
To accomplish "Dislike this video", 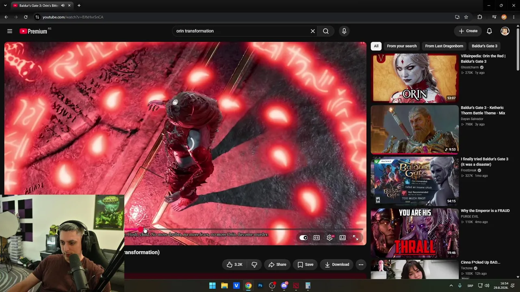I will pos(254,264).
